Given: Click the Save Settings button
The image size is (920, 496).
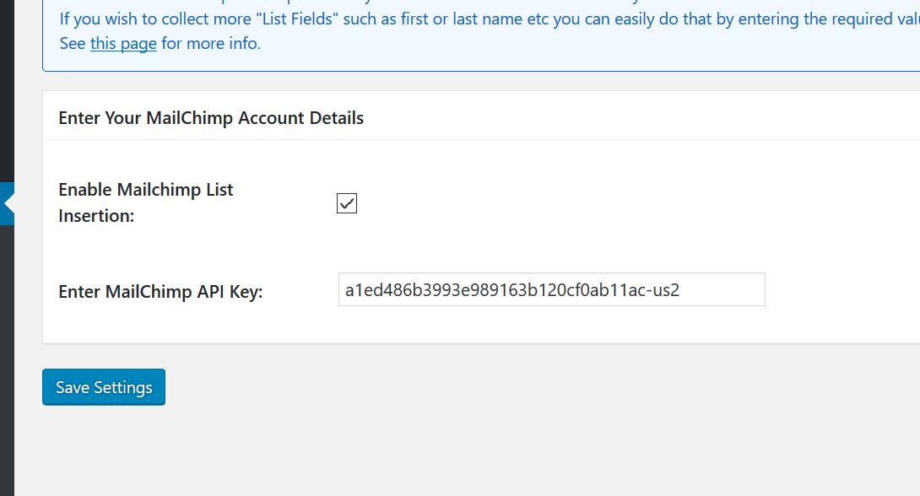Looking at the screenshot, I should [104, 387].
